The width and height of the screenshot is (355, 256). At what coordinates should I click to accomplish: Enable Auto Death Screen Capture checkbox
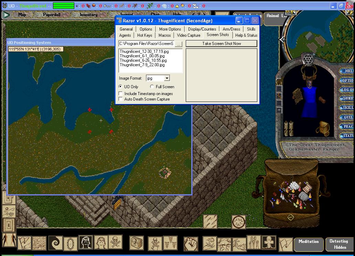[x=121, y=99]
